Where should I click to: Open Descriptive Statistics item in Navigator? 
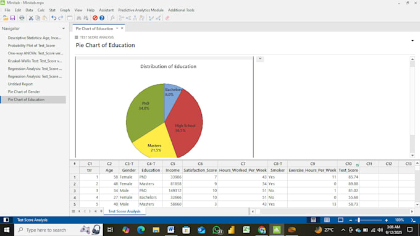[x=35, y=38]
